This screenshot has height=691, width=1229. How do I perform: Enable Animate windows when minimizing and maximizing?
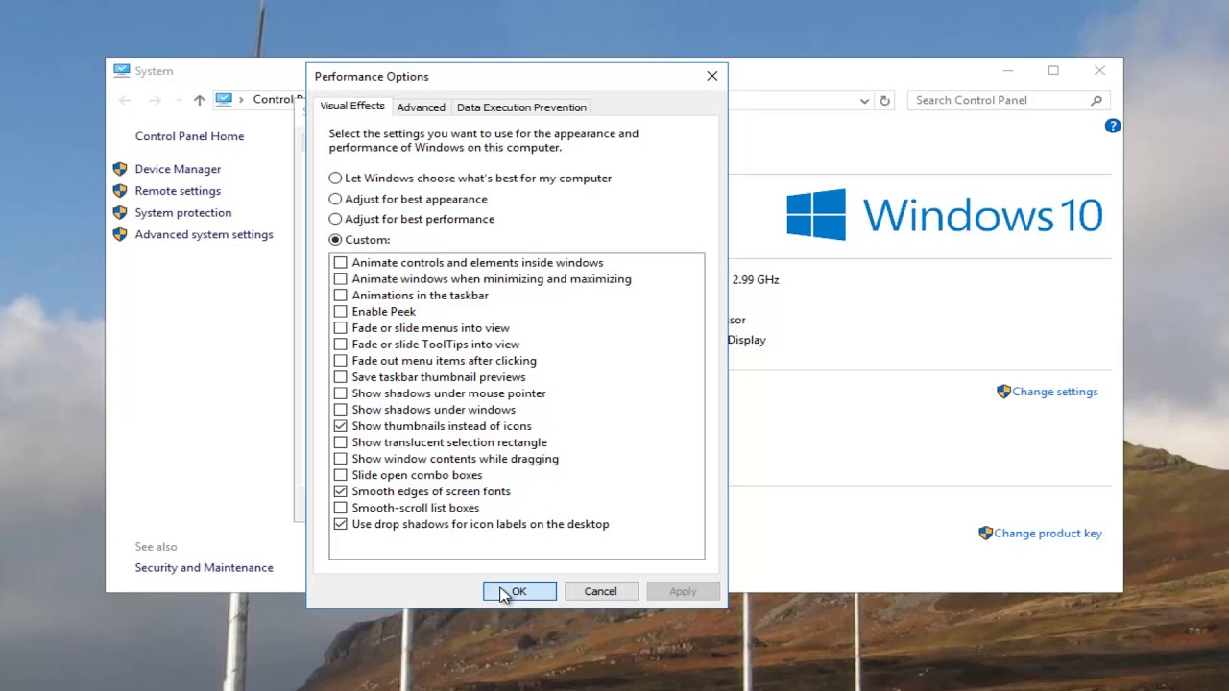[340, 279]
